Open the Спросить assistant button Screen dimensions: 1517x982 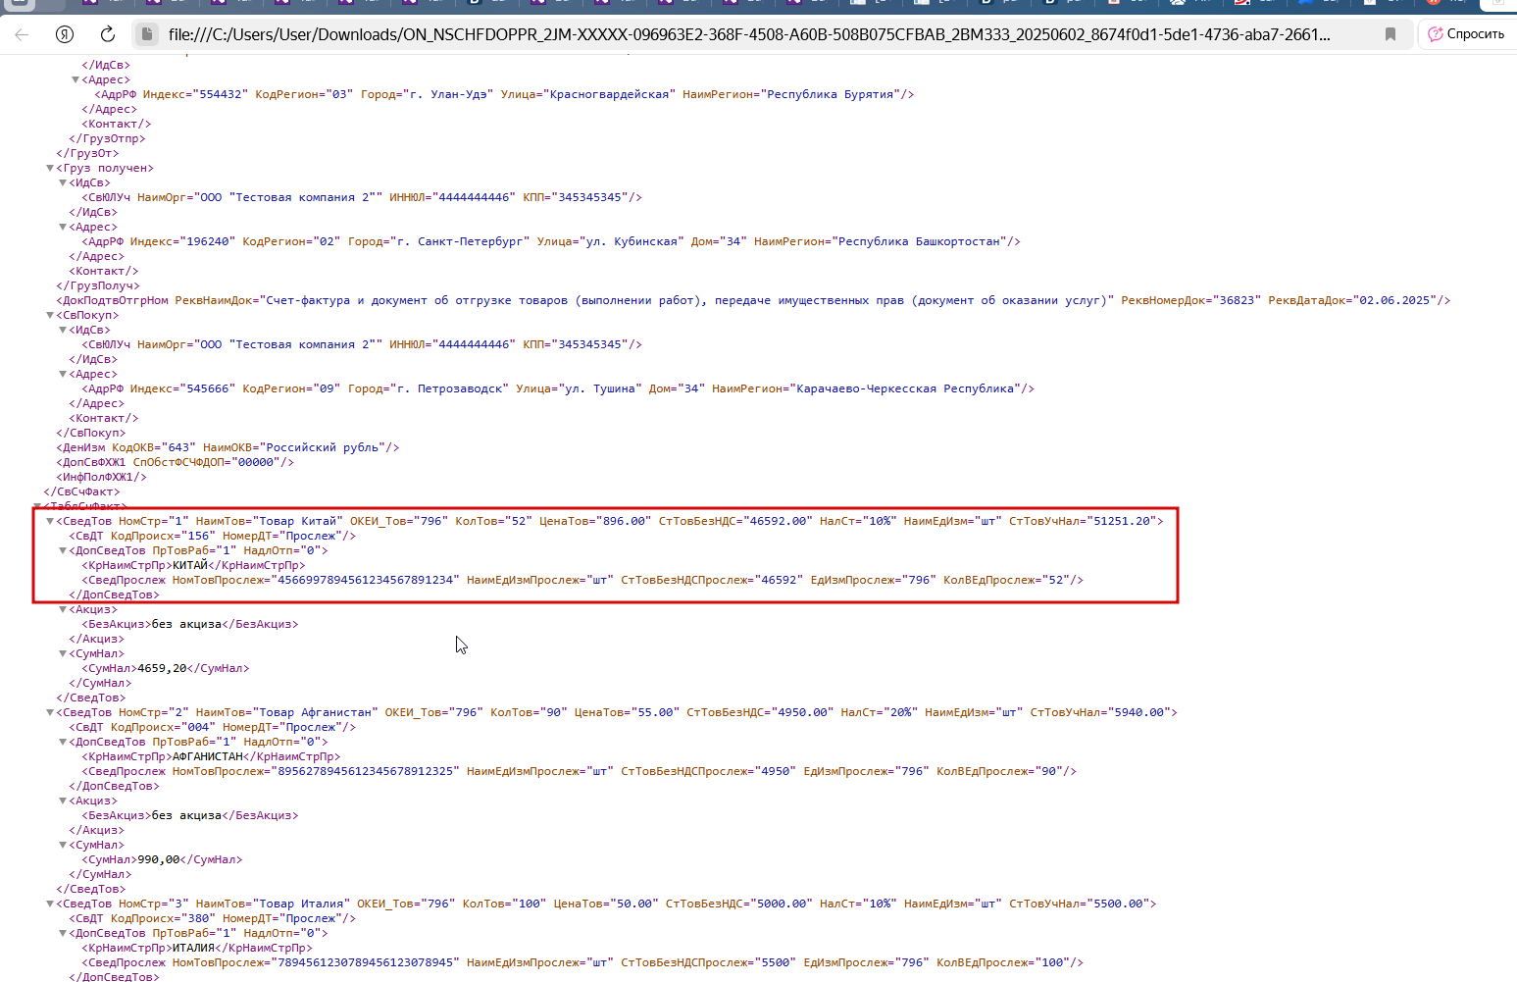(1467, 34)
